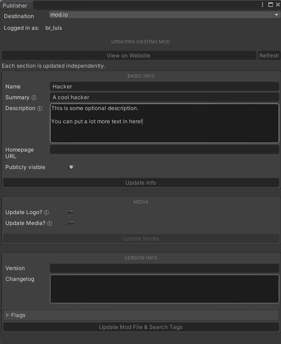
Task: Click the Homepage URL input field
Action: pos(164,150)
